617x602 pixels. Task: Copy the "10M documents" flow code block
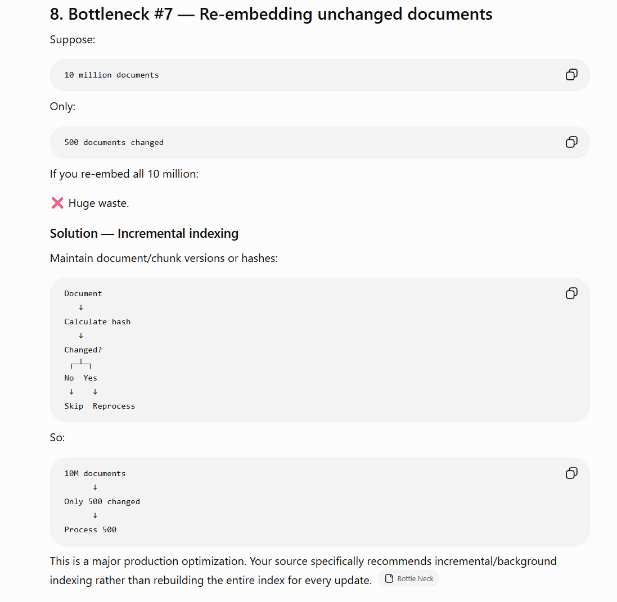click(571, 473)
